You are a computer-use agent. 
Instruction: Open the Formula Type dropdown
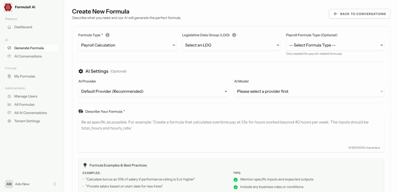[127, 45]
